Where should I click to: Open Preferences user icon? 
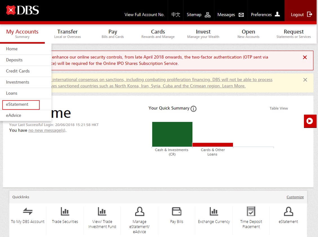coord(277,14)
